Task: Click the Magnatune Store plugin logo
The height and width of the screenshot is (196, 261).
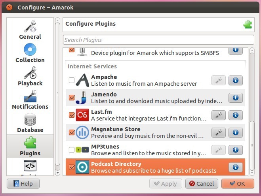Action: (82, 132)
